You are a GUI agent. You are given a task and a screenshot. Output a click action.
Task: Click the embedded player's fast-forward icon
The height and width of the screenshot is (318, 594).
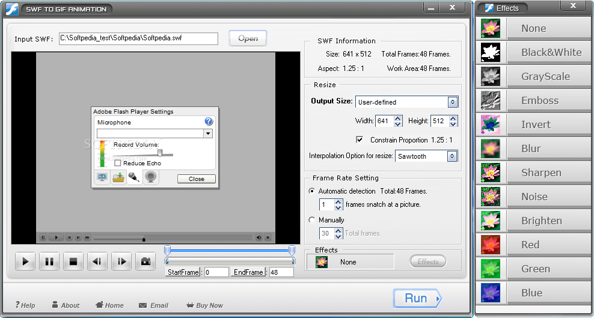87,237
